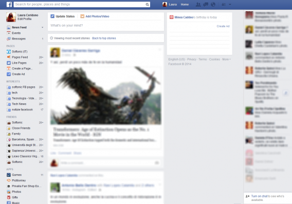
Task: Open the messages icon in top bar
Action: 206,5
